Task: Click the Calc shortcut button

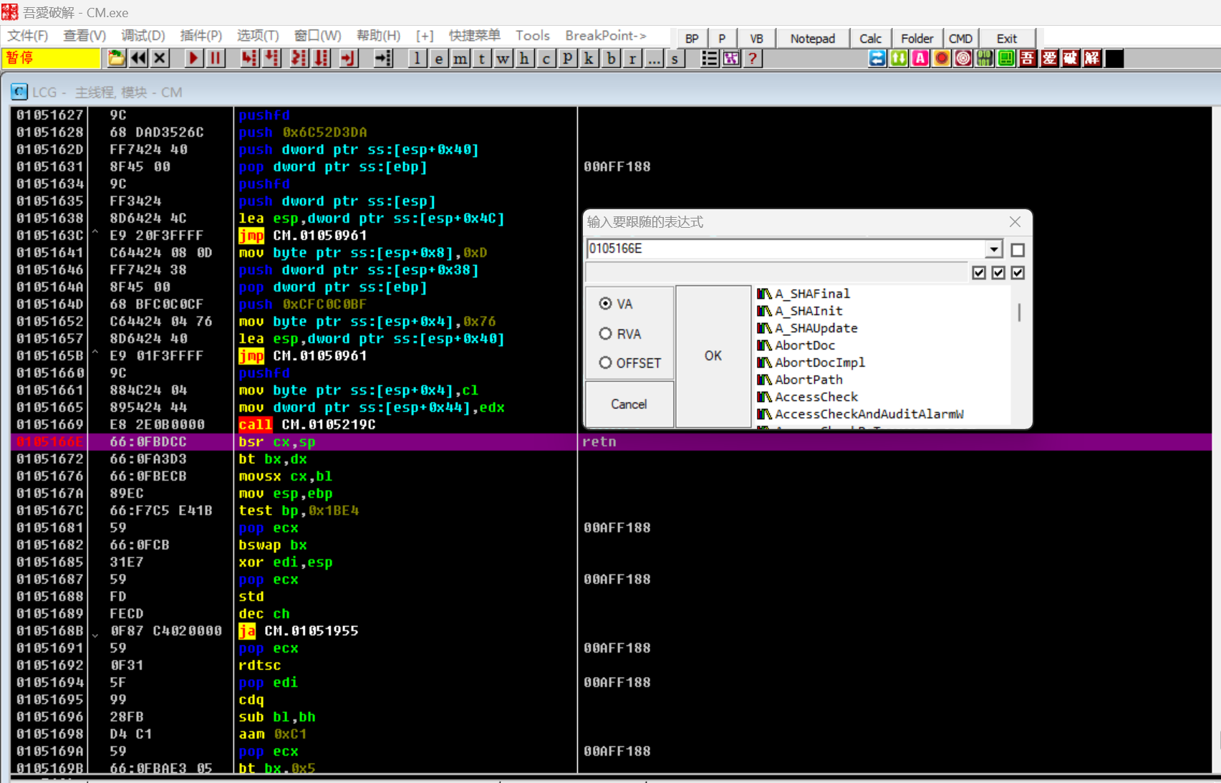Action: pyautogui.click(x=871, y=39)
